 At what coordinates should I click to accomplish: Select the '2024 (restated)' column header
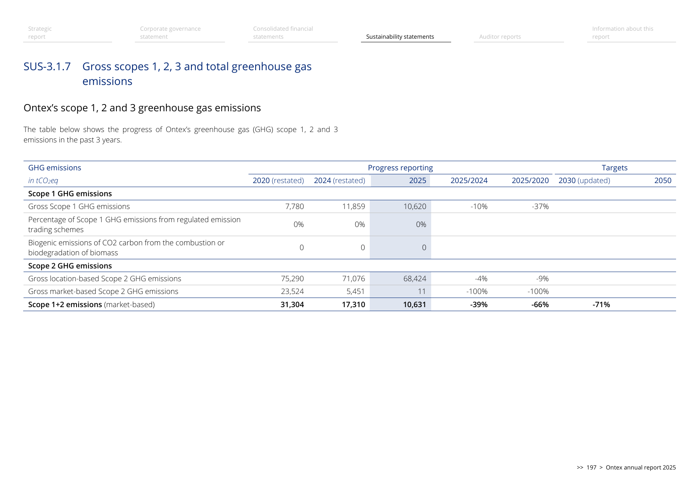click(339, 181)
